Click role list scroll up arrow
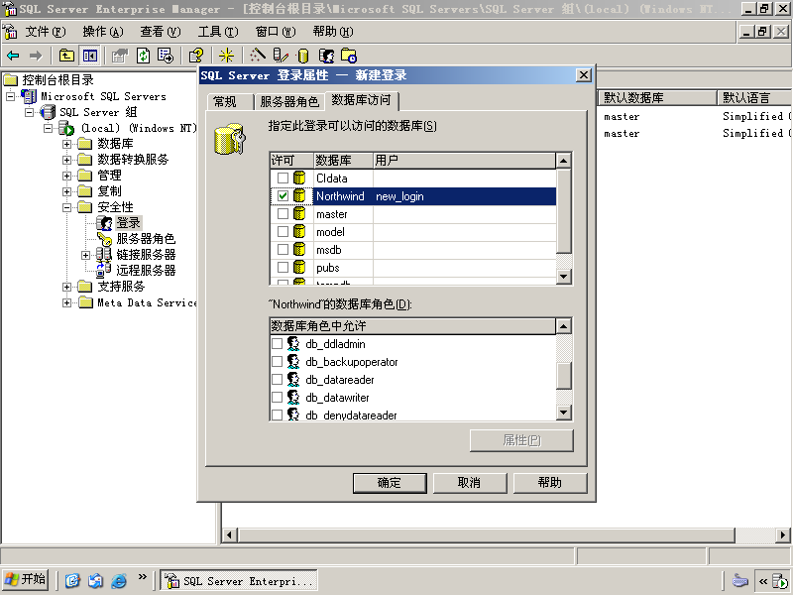 (563, 326)
